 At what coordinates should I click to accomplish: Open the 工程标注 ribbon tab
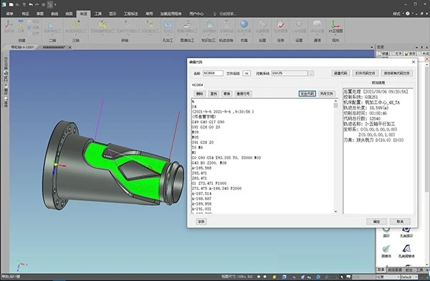tap(131, 14)
